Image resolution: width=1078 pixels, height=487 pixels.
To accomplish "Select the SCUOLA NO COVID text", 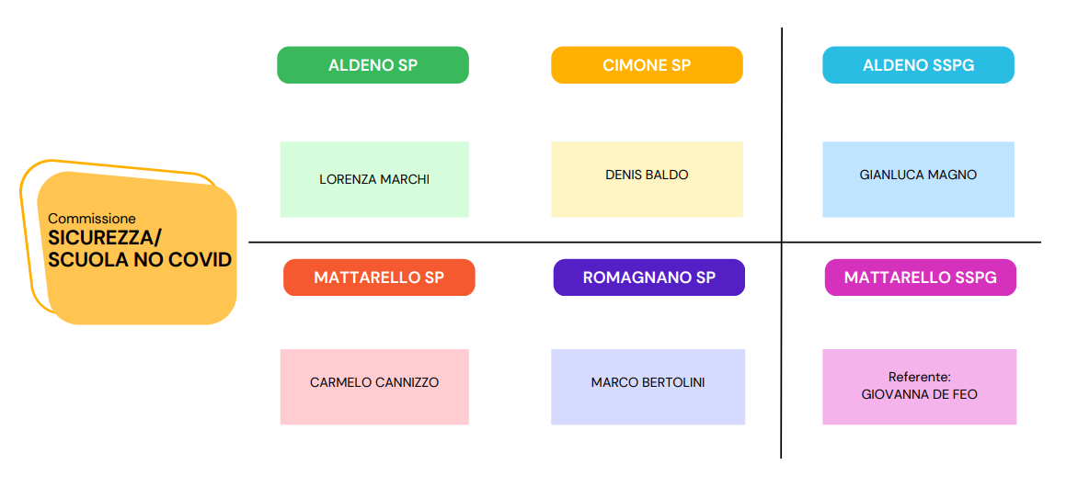I will click(140, 260).
